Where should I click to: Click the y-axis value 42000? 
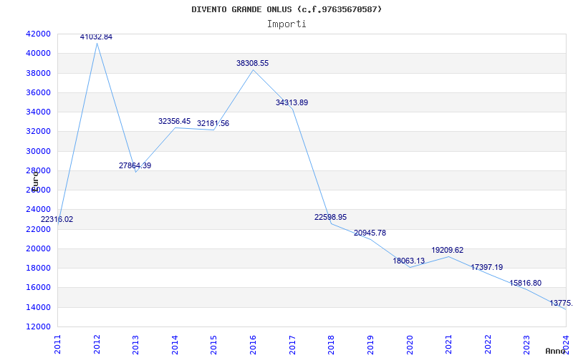pos(38,34)
